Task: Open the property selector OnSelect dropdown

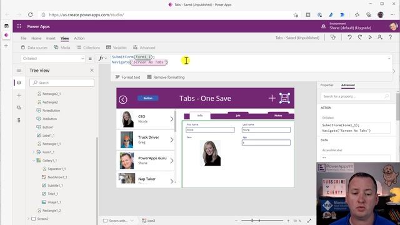Action: pyautogui.click(x=53, y=58)
